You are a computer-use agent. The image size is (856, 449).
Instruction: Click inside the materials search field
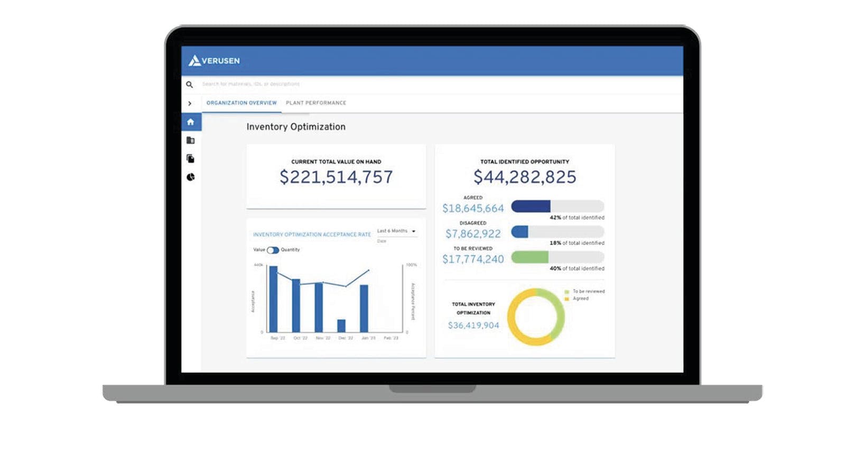[x=370, y=84]
